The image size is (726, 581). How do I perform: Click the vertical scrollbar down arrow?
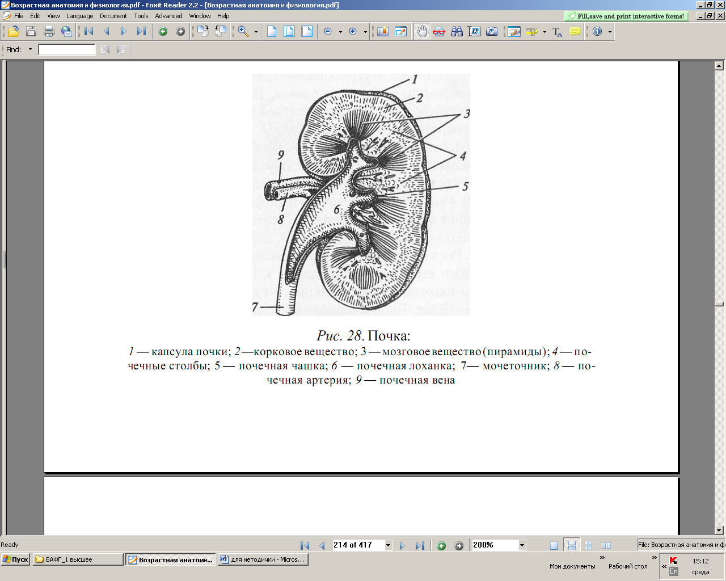719,531
